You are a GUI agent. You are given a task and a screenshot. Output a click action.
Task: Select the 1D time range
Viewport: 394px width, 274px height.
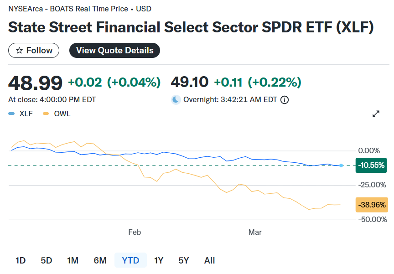click(x=21, y=260)
